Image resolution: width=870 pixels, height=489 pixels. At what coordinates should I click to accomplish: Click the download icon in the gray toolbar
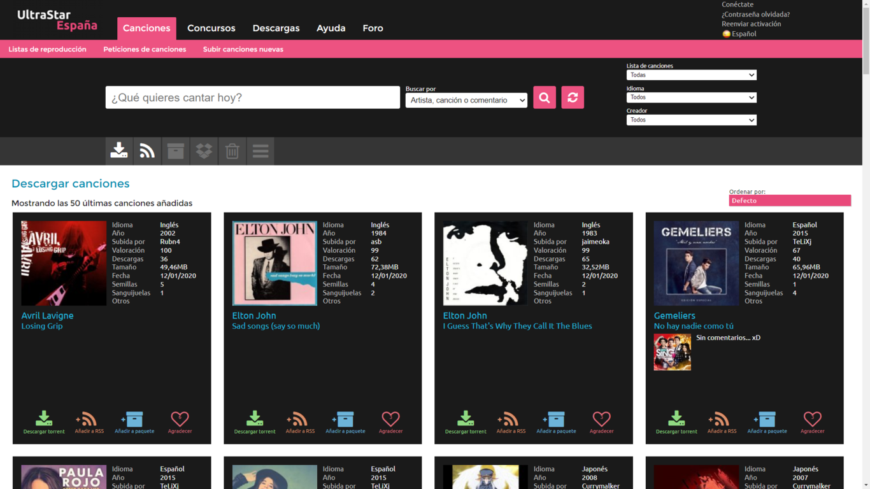point(119,151)
